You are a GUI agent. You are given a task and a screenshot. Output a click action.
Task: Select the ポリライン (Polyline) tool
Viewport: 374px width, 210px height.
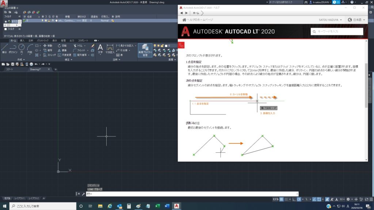(x=13, y=48)
